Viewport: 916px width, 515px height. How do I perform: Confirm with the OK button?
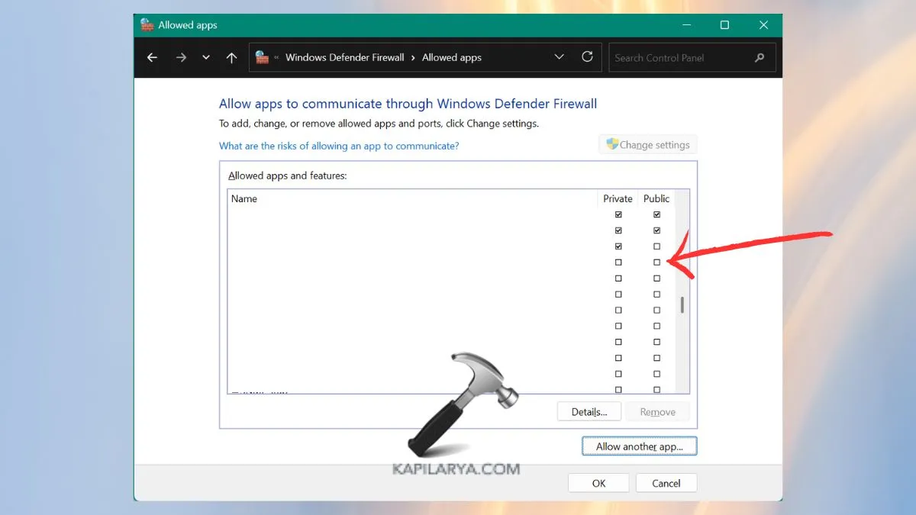coord(599,483)
